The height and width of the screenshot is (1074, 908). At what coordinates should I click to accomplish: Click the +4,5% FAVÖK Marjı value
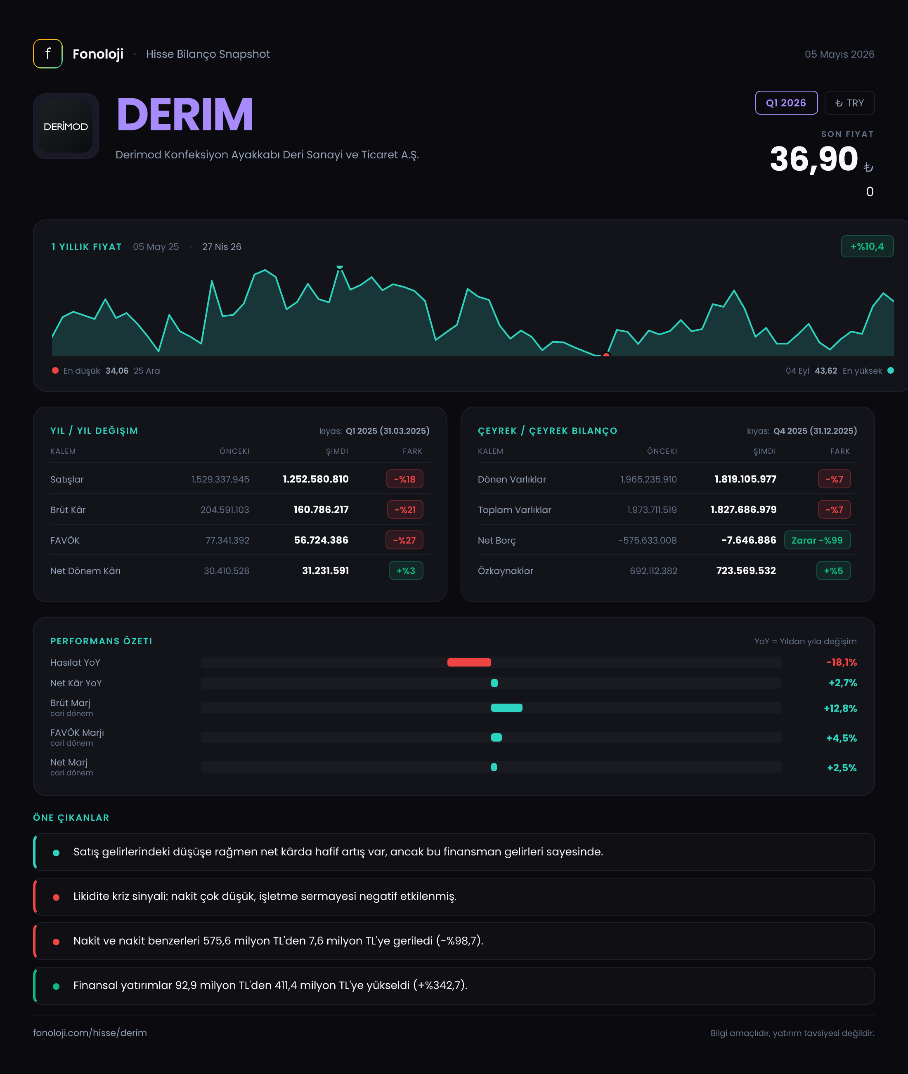tap(842, 738)
